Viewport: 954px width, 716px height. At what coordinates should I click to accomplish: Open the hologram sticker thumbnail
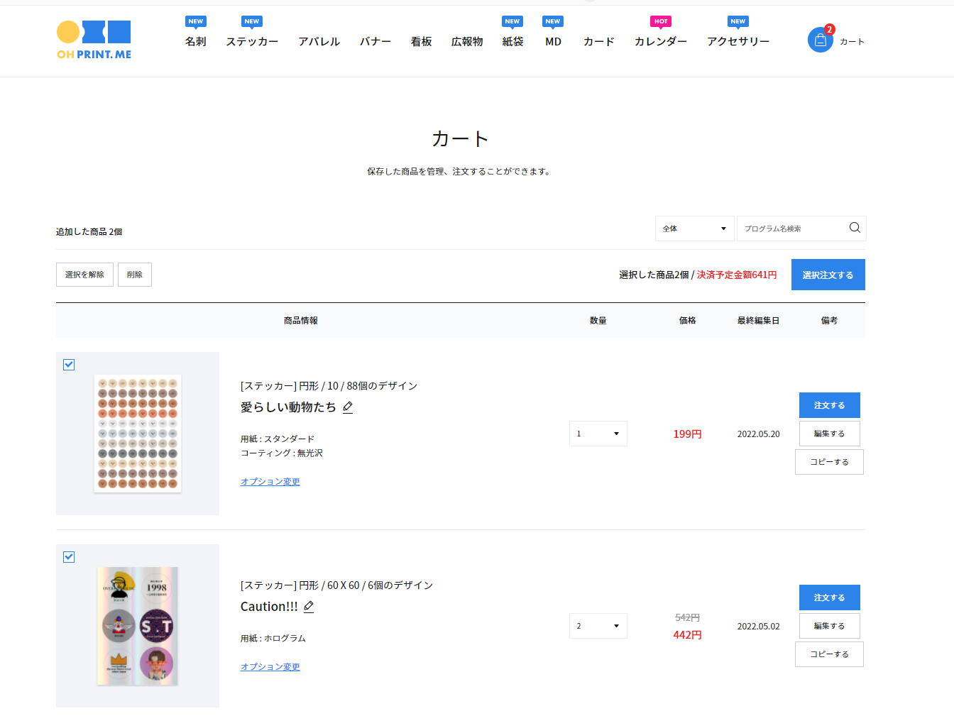click(138, 626)
